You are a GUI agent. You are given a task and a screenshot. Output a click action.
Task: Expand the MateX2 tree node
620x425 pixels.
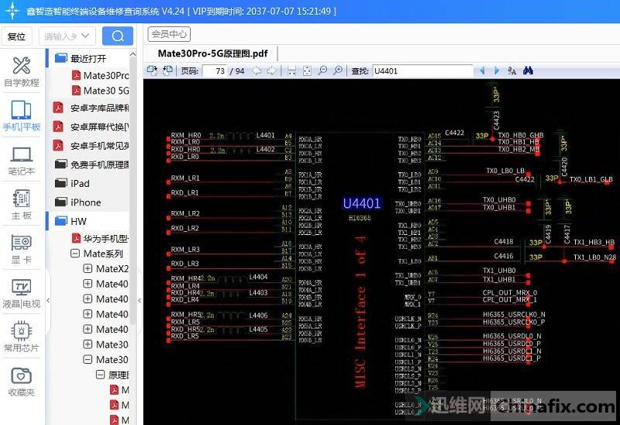point(88,269)
